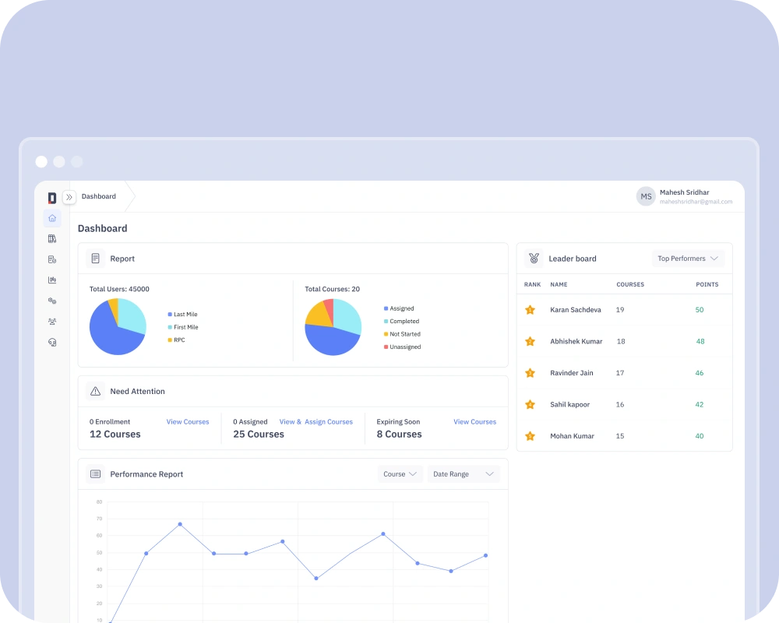The image size is (779, 623).
Task: Click the document checklist sidebar icon
Action: (52, 259)
